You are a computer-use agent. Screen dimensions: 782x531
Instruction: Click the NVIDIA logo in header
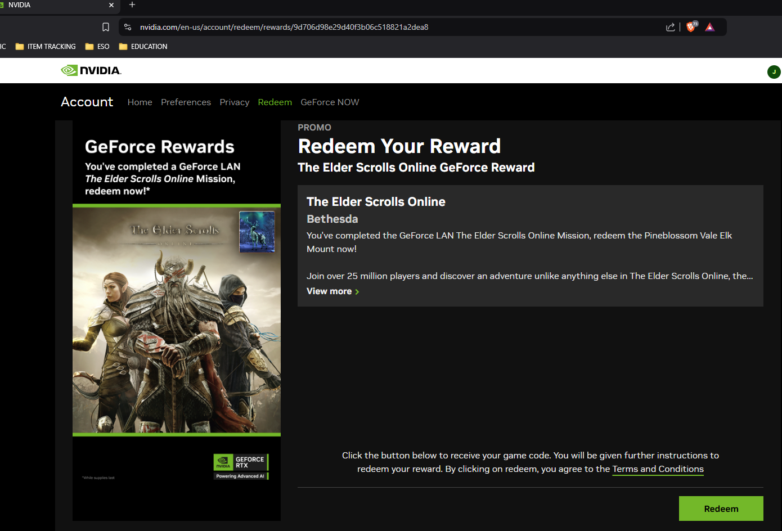(91, 70)
